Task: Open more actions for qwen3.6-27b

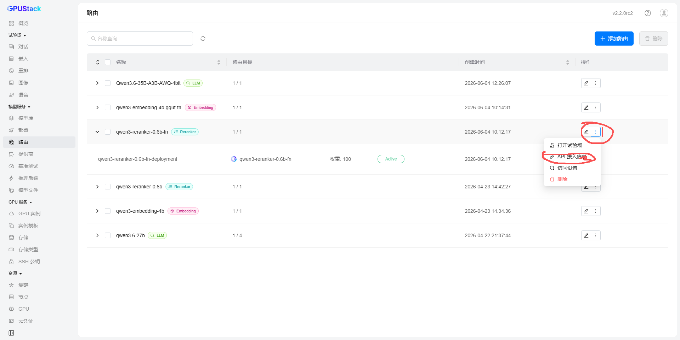Action: pos(596,235)
